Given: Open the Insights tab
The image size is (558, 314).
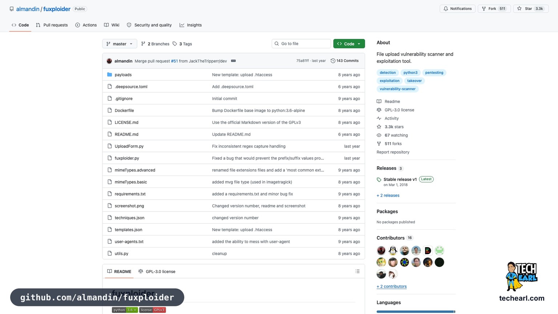Looking at the screenshot, I should pyautogui.click(x=190, y=25).
